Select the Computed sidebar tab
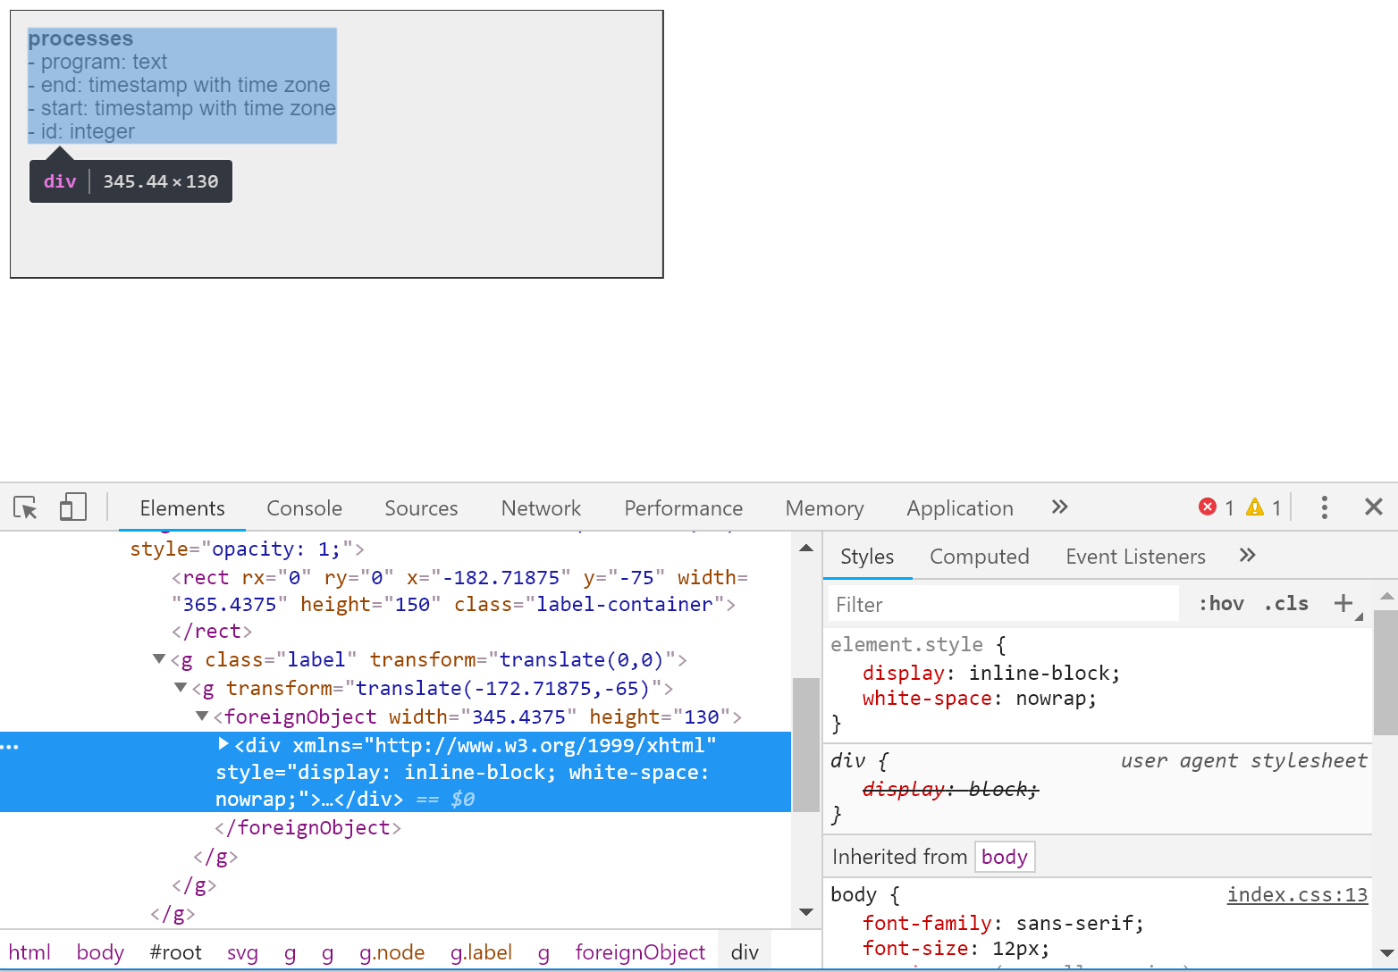Screen dimensions: 1398x972 pyautogui.click(x=980, y=557)
